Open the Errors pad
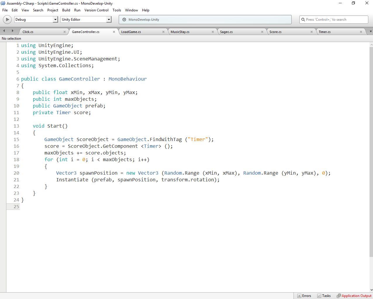The height and width of the screenshot is (299, 373). (304, 296)
